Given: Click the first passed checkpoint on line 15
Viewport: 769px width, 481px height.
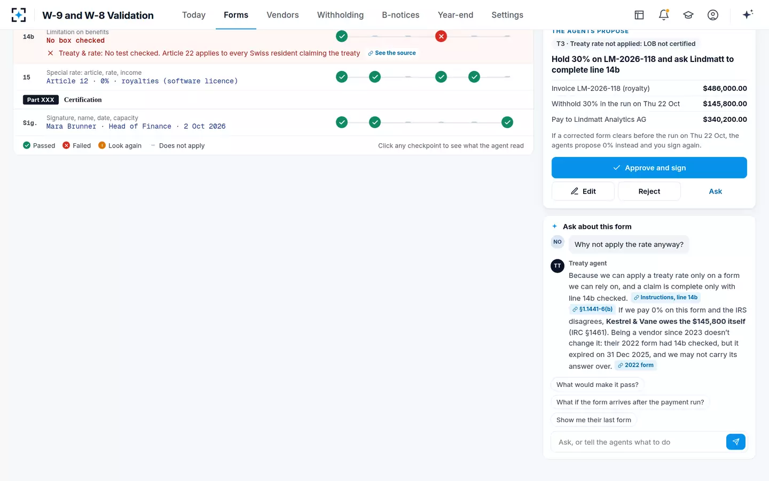Looking at the screenshot, I should 342,77.
